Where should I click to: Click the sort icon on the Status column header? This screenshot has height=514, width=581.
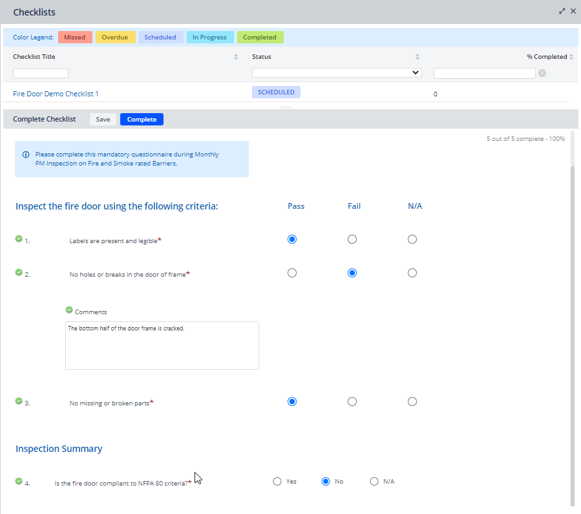click(417, 57)
